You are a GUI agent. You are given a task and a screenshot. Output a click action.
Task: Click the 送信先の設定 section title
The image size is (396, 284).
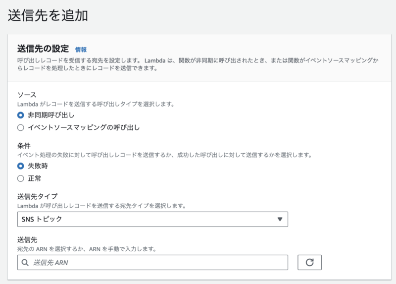(43, 49)
